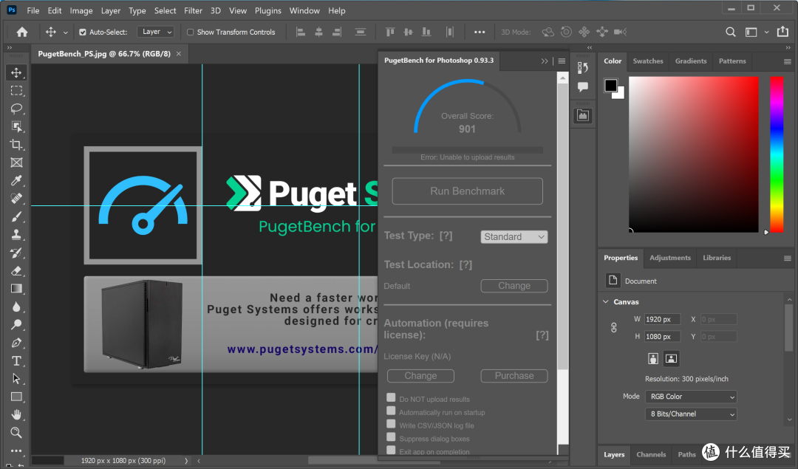Select the Eraser tool

(16, 270)
